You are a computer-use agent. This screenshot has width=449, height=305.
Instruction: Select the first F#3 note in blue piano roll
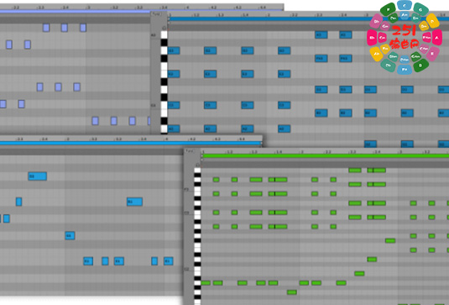click(321, 59)
